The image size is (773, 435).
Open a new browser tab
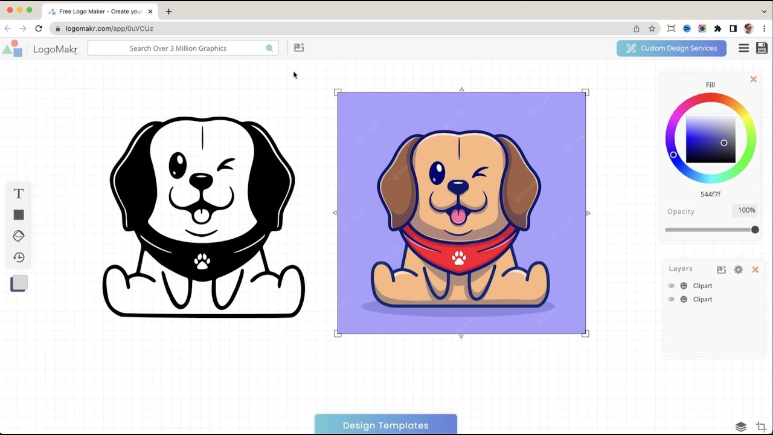pyautogui.click(x=168, y=11)
